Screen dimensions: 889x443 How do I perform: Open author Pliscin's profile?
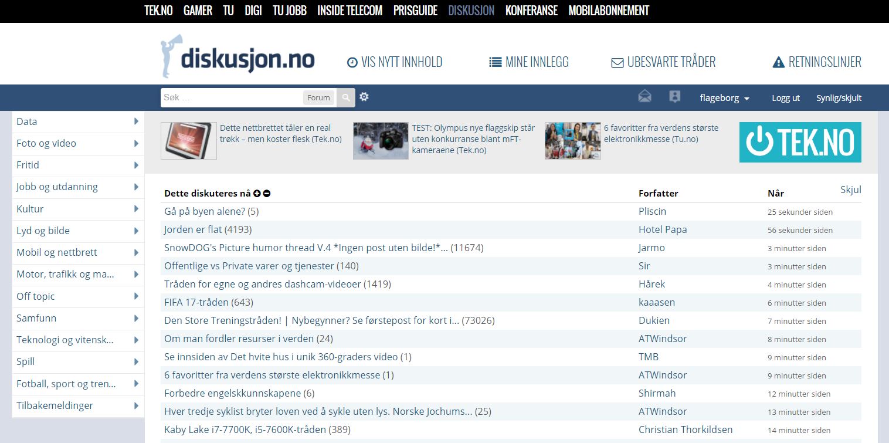click(652, 211)
